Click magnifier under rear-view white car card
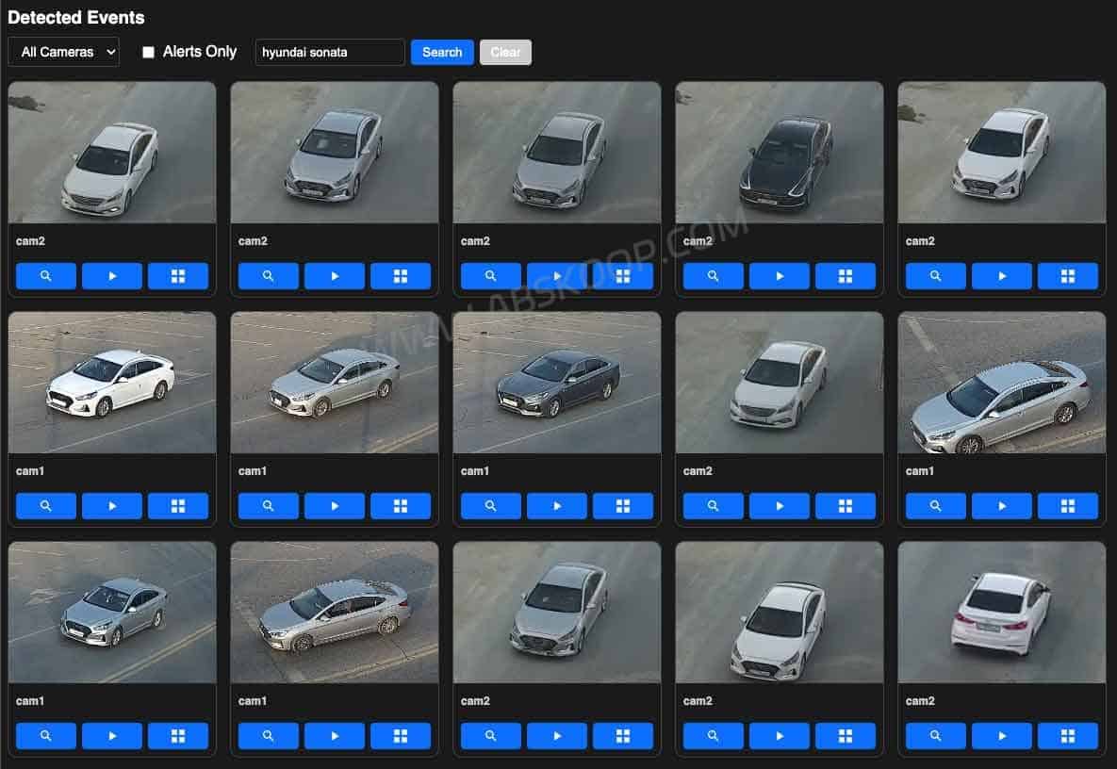 [x=935, y=735]
